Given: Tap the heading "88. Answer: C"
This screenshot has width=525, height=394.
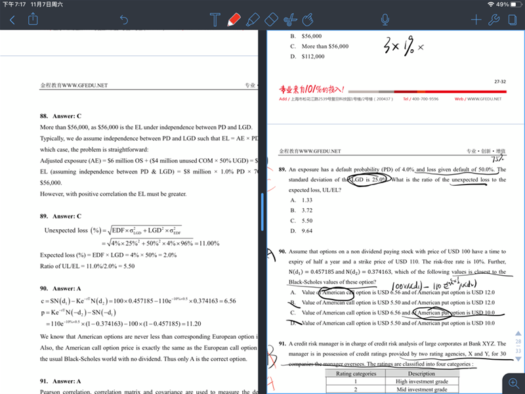Looking at the screenshot, I should pyautogui.click(x=60, y=116).
